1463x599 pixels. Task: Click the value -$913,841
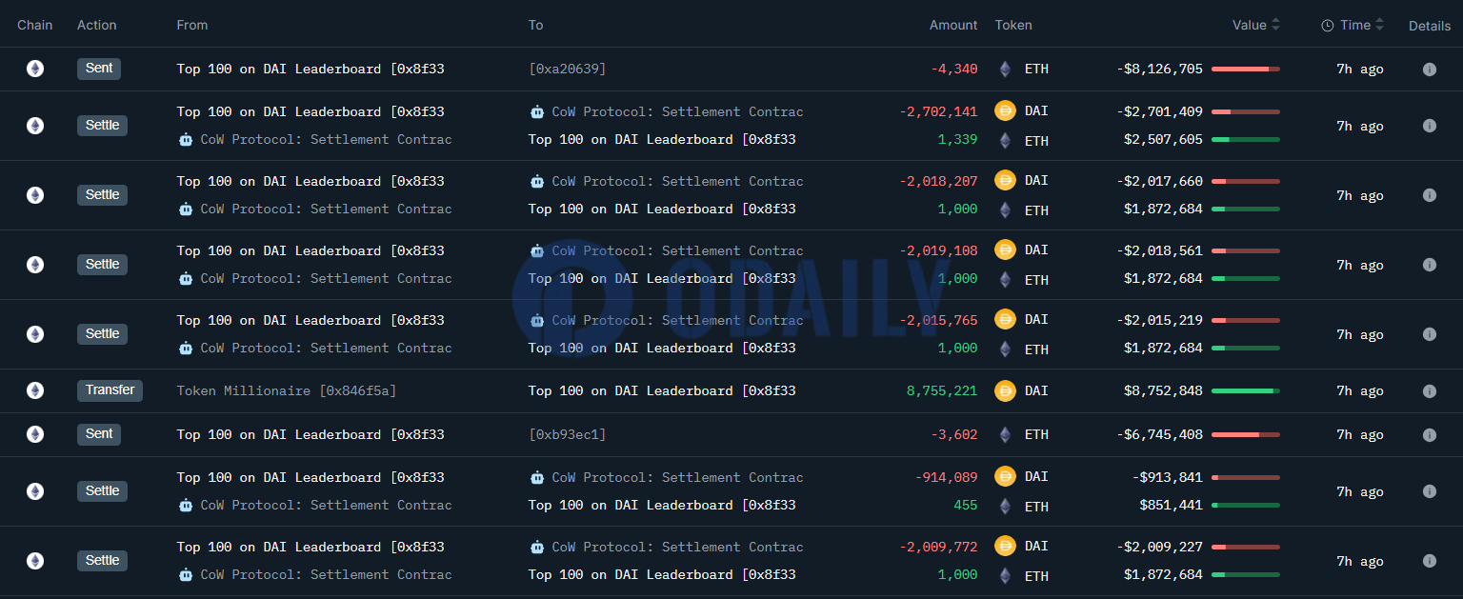[x=1167, y=477]
